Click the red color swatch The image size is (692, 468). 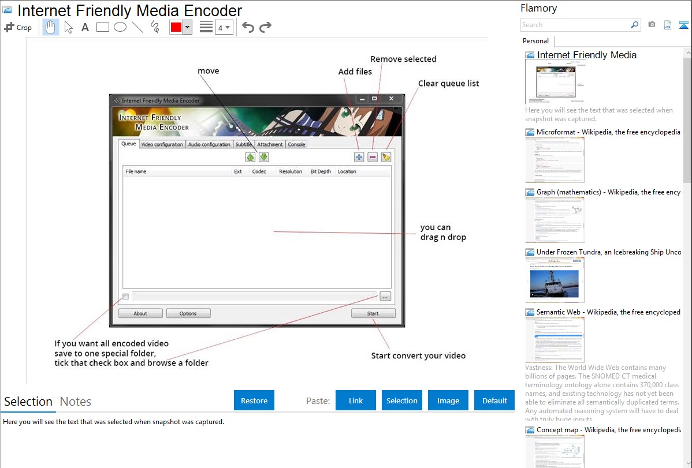[x=176, y=27]
